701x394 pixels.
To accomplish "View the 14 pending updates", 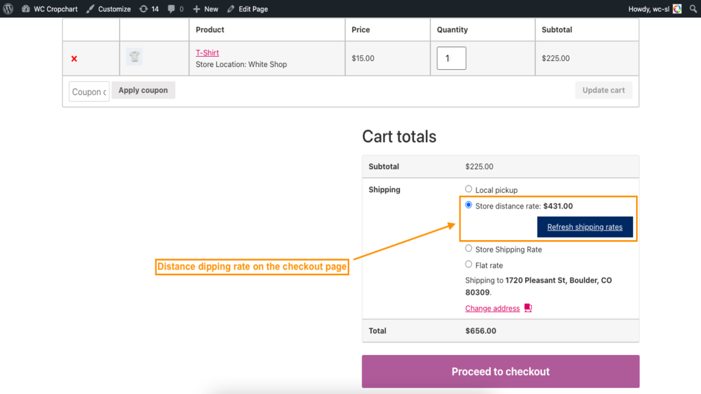I will point(149,9).
